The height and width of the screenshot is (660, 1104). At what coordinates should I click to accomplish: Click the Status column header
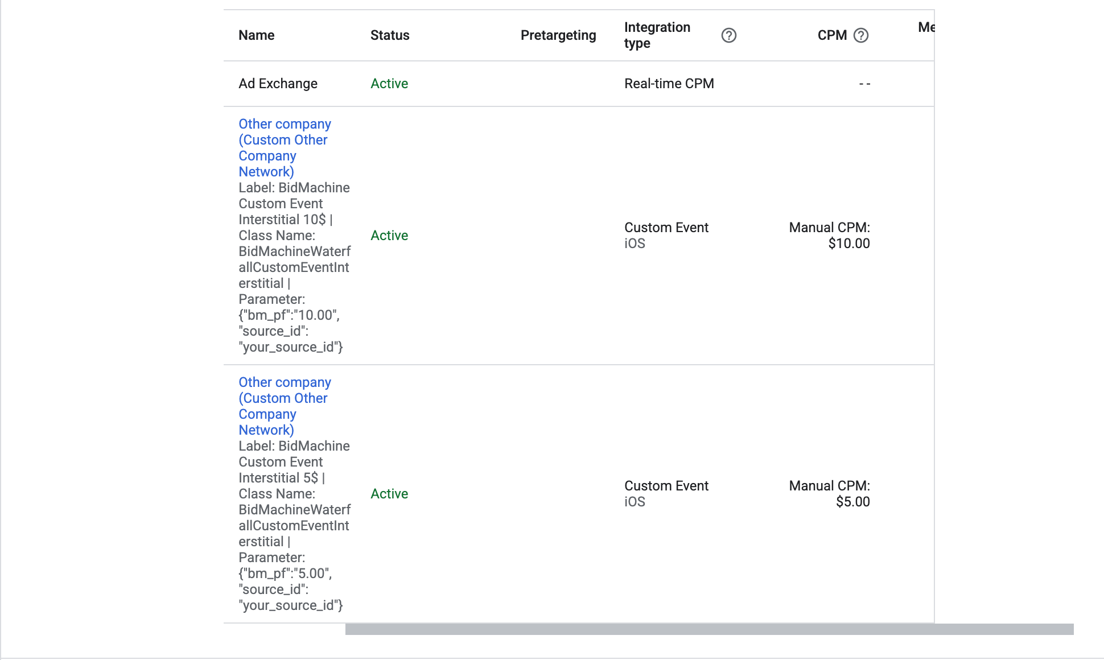pos(389,35)
